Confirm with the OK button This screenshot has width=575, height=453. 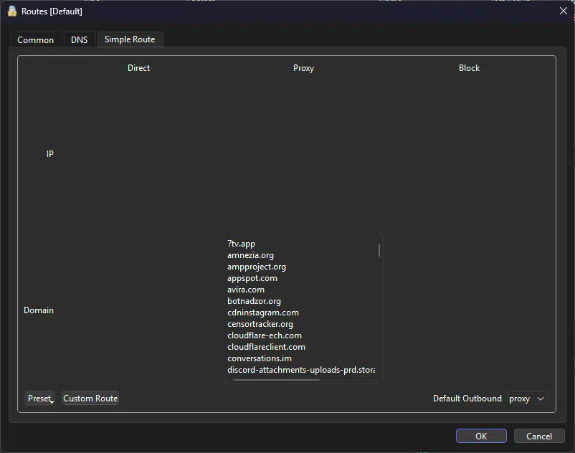(481, 436)
